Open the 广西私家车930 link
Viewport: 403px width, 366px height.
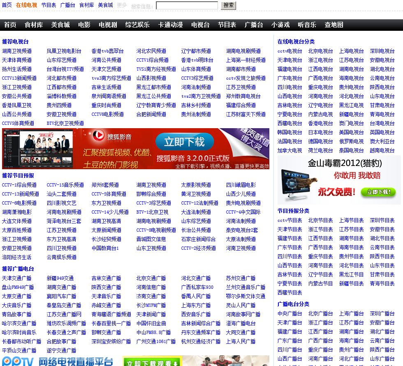197,287
